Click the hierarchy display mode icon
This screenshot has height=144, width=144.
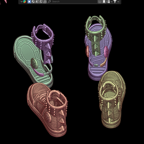[x=108, y=2]
